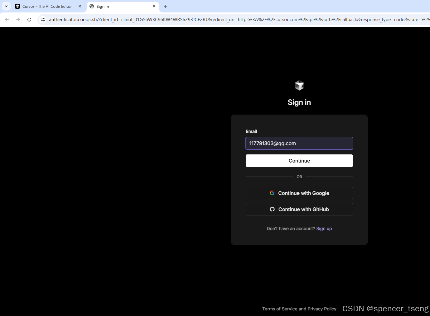The width and height of the screenshot is (430, 316).
Task: Continue with Google sign-in
Action: [299, 193]
